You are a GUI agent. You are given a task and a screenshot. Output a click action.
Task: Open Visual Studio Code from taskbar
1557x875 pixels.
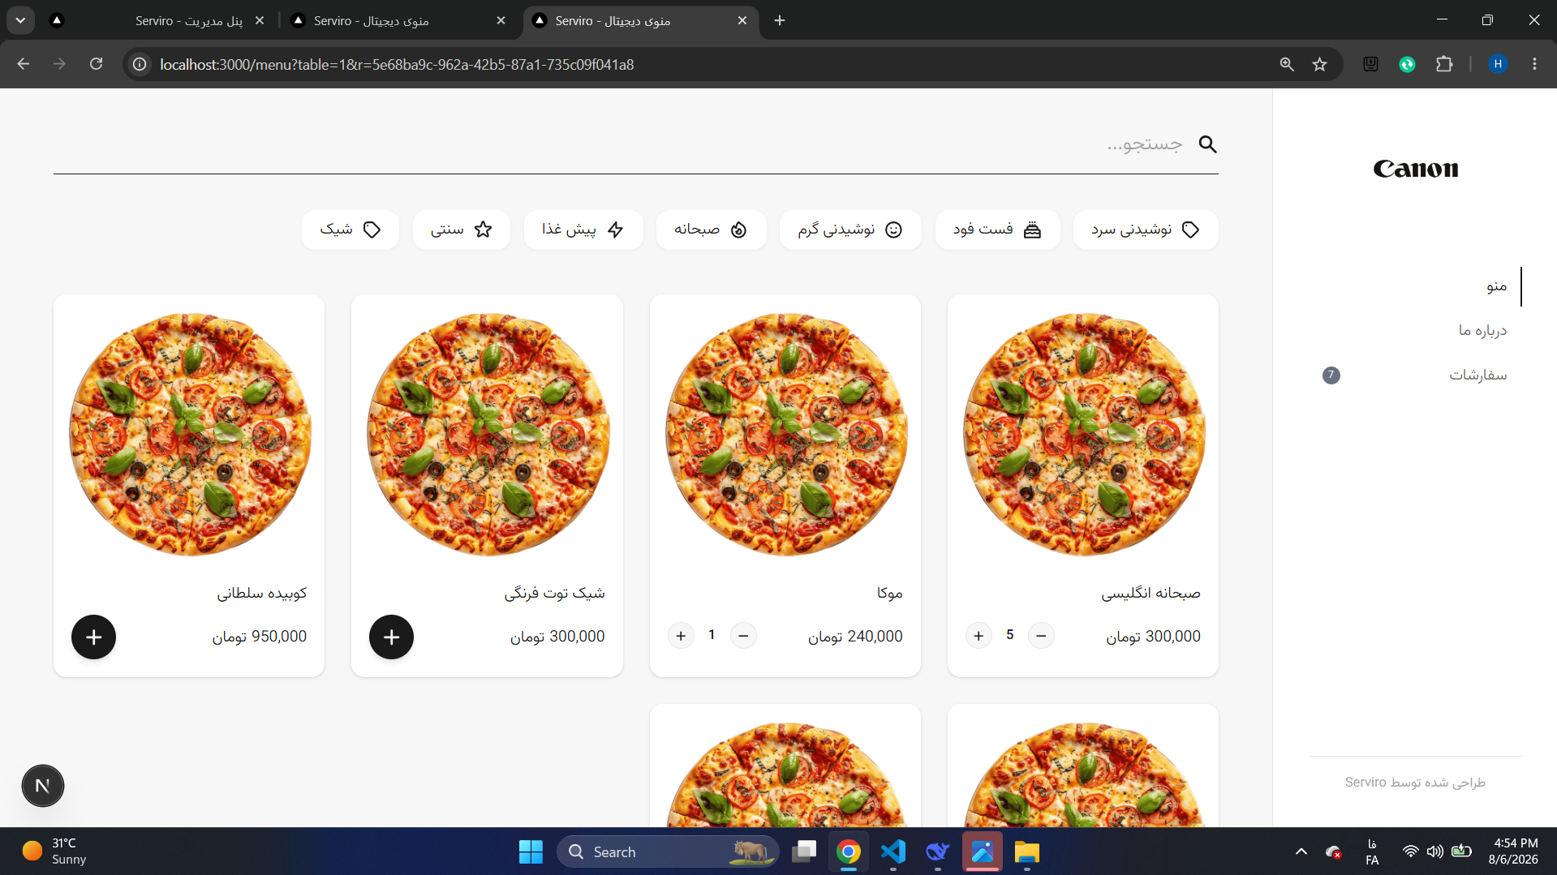click(893, 851)
